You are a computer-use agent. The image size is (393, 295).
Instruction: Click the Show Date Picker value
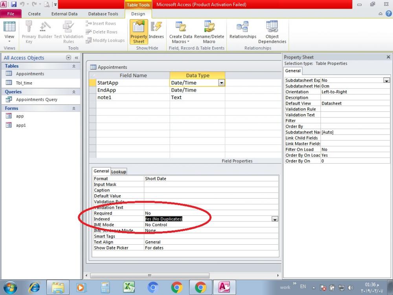coord(211,248)
